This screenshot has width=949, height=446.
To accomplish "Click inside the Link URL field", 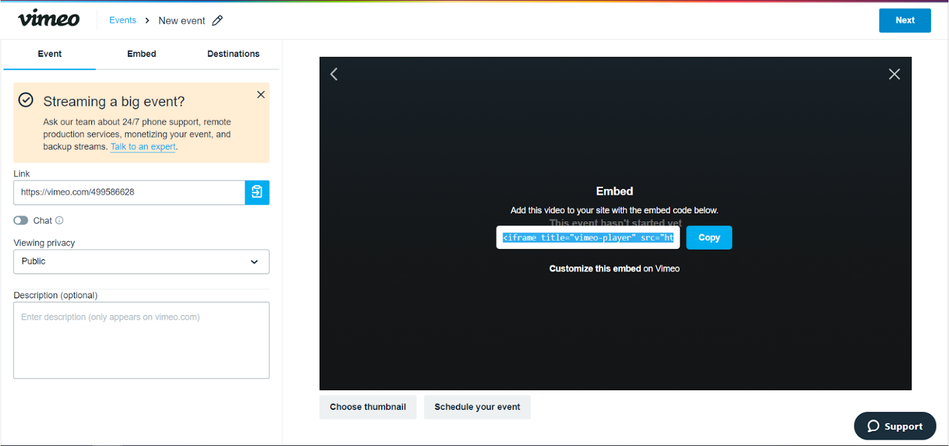I will [x=129, y=192].
